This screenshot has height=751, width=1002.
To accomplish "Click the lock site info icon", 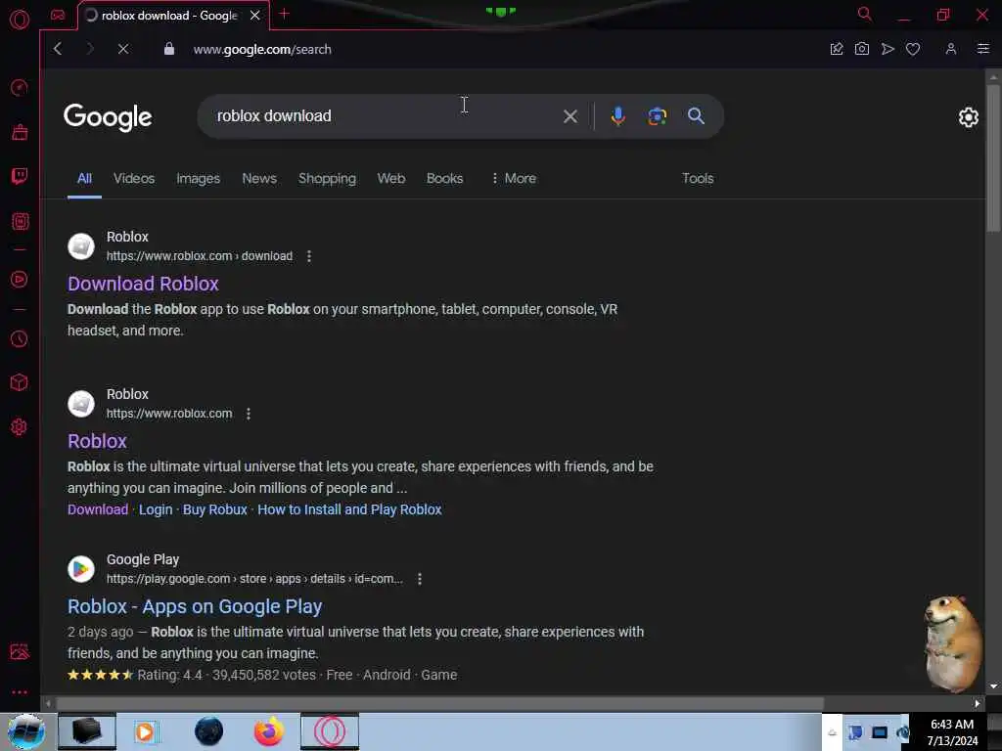I will (168, 49).
